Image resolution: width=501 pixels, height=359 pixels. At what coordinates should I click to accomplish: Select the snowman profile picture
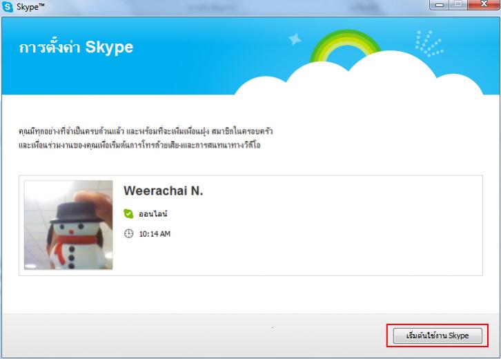tap(68, 225)
